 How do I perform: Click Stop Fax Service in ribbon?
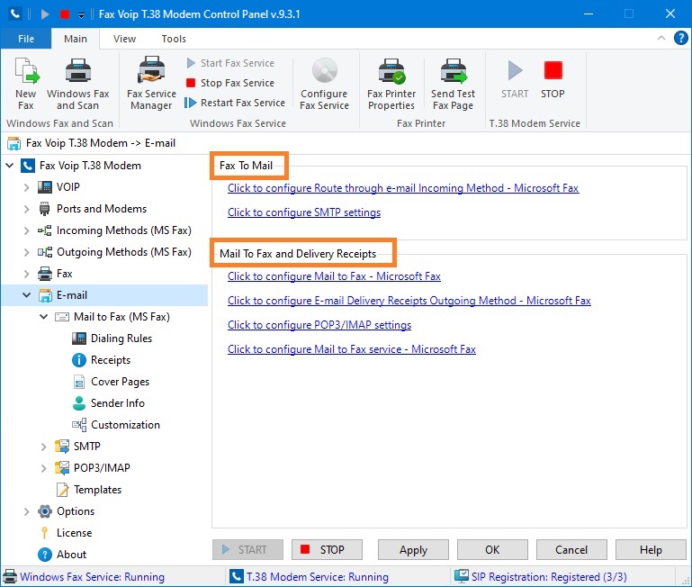230,83
